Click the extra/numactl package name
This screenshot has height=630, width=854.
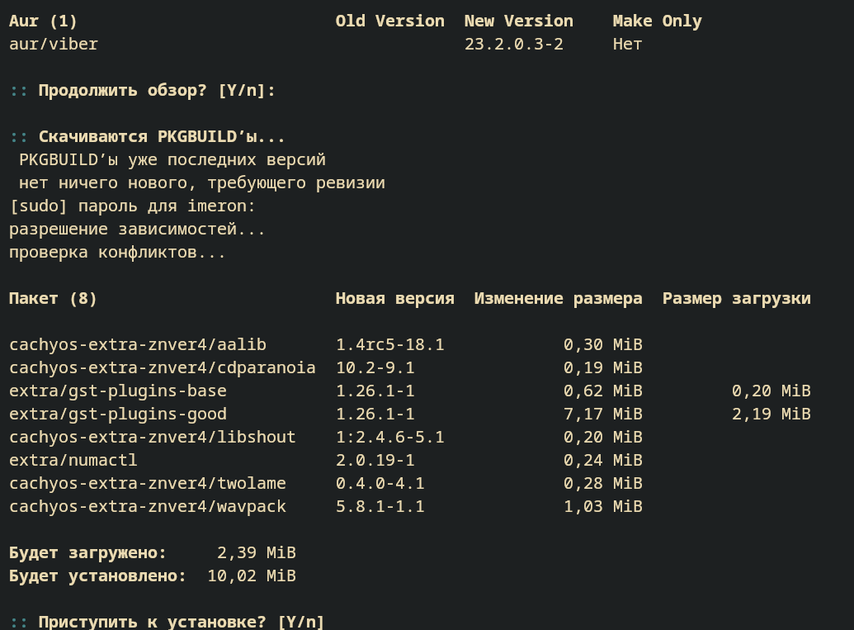pos(73,461)
